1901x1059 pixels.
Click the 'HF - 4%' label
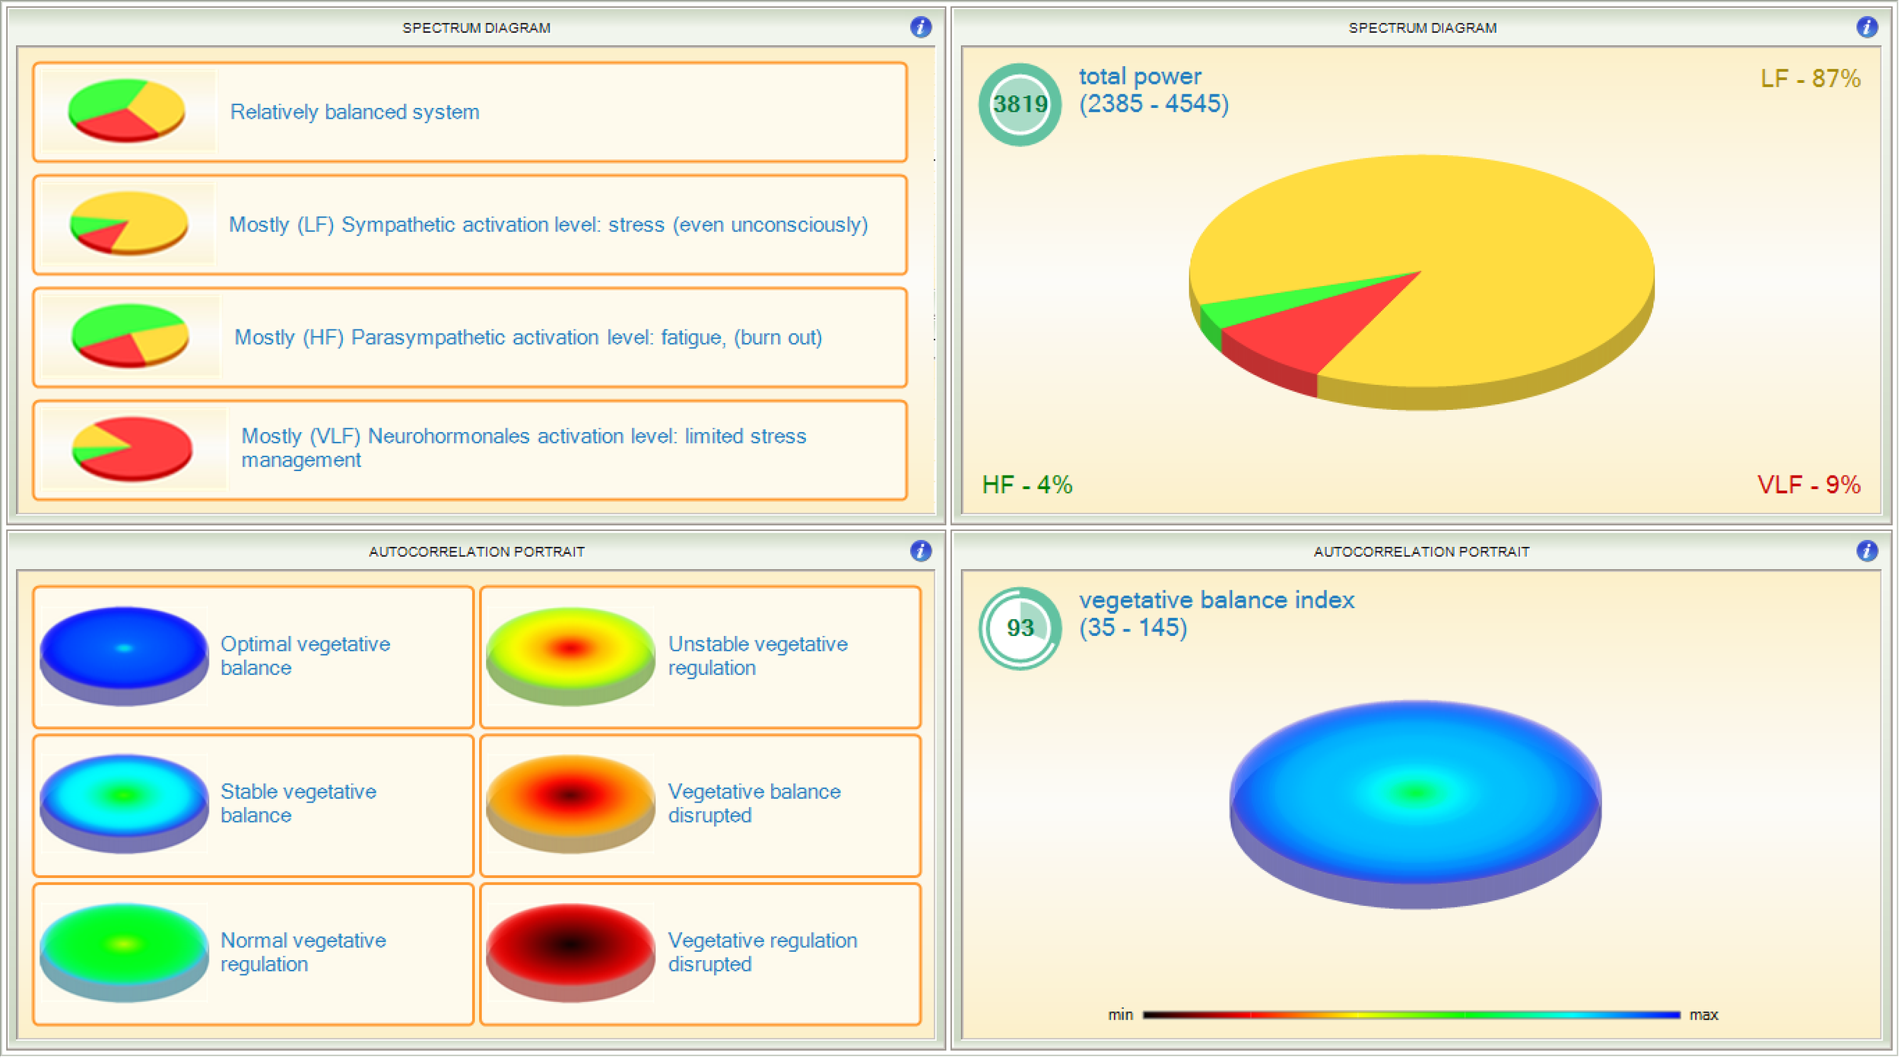1028,484
